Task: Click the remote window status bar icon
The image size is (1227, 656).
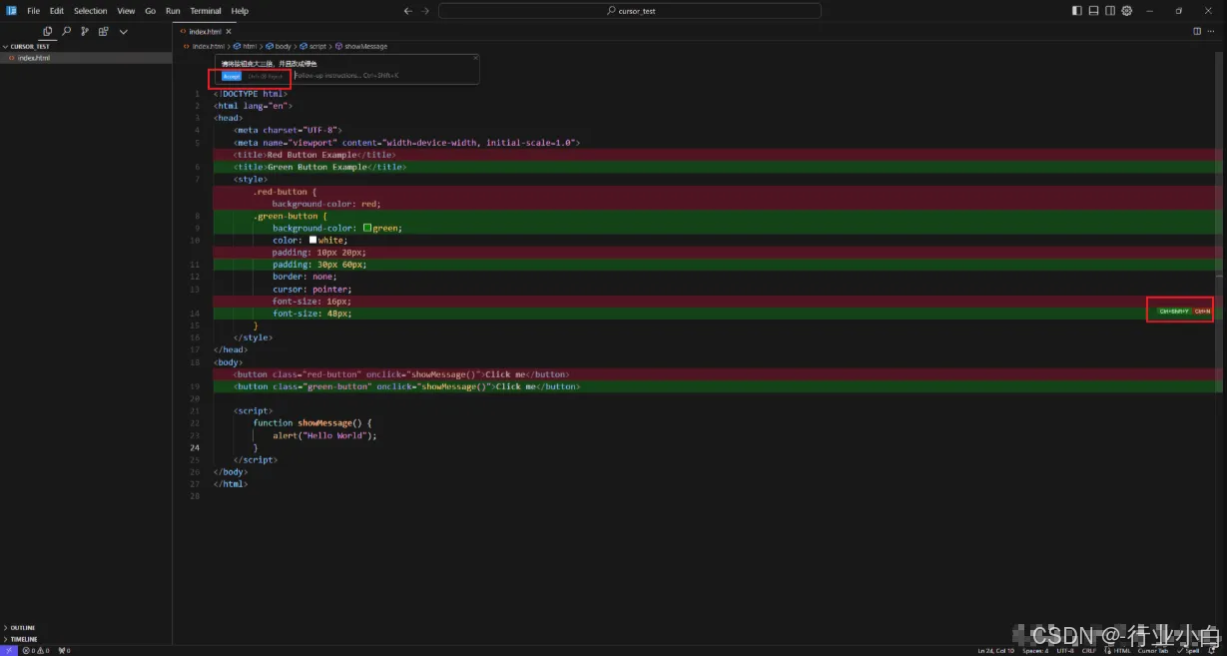Action: point(8,650)
